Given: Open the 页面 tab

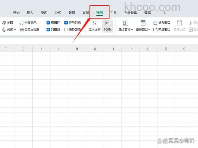Looking at the screenshot, I should [x=44, y=13].
